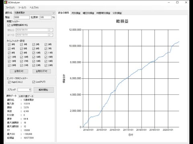Maximize the BOAnalyzer window
193x144 pixels.
[x=177, y=2]
